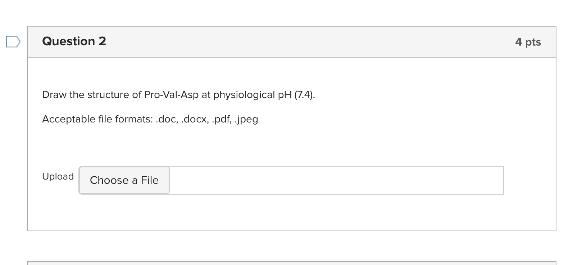This screenshot has width=564, height=265.
Task: Click the question body area
Action: 288,144
